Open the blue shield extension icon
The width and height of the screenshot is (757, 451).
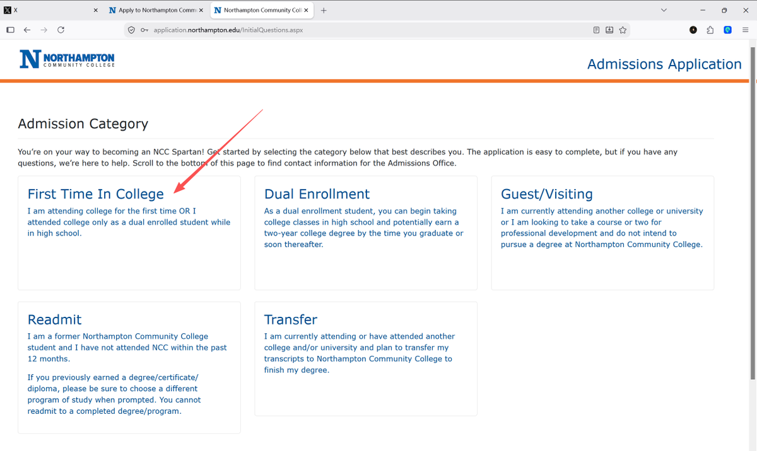click(727, 30)
